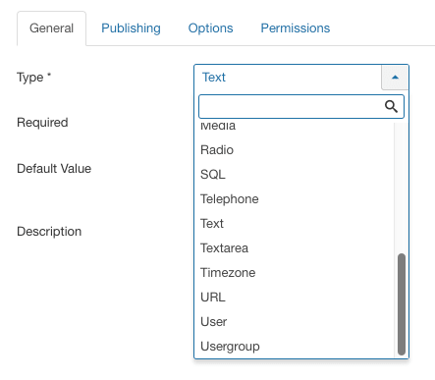Image resolution: width=435 pixels, height=380 pixels.
Task: Click the Required label
Action: point(42,123)
